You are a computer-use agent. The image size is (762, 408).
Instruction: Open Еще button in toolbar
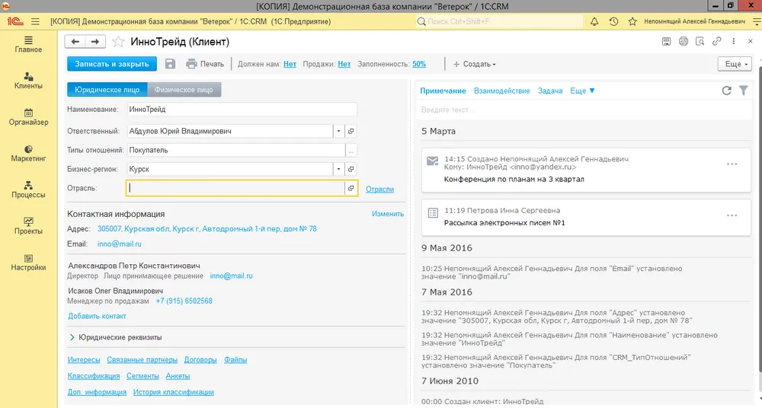coord(735,64)
